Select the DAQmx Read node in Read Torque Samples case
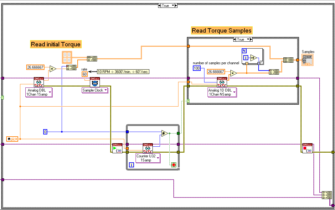Viewport: 335px width, 210px height. (x=222, y=82)
